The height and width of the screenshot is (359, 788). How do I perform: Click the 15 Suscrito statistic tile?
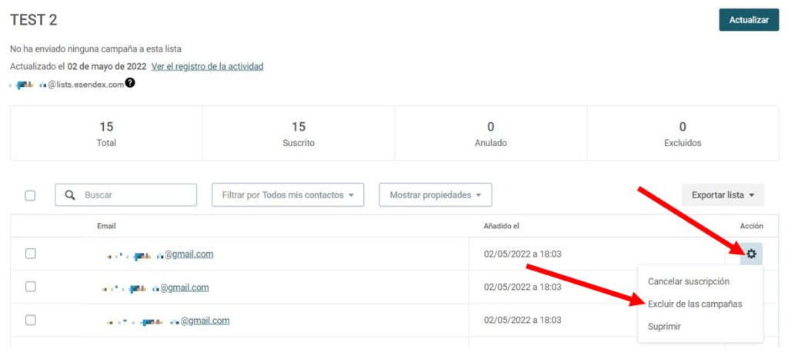click(299, 133)
